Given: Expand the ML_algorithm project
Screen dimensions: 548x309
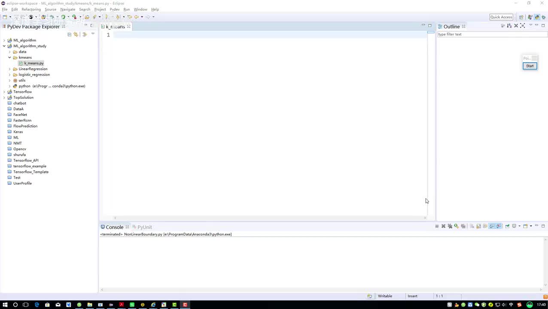Looking at the screenshot, I should [4, 40].
